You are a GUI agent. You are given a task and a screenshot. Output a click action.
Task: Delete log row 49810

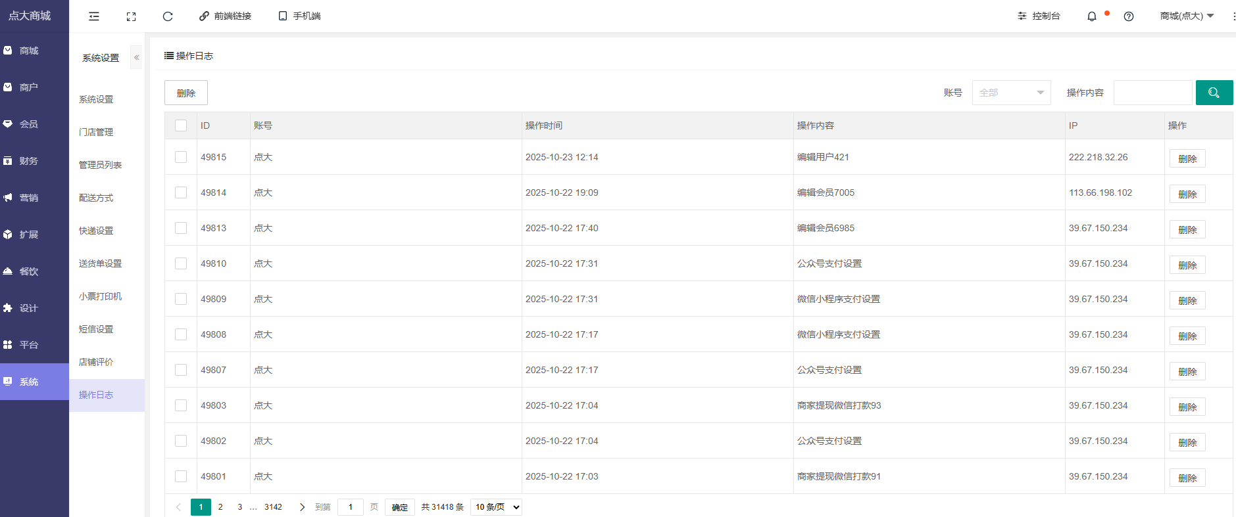click(x=1187, y=265)
